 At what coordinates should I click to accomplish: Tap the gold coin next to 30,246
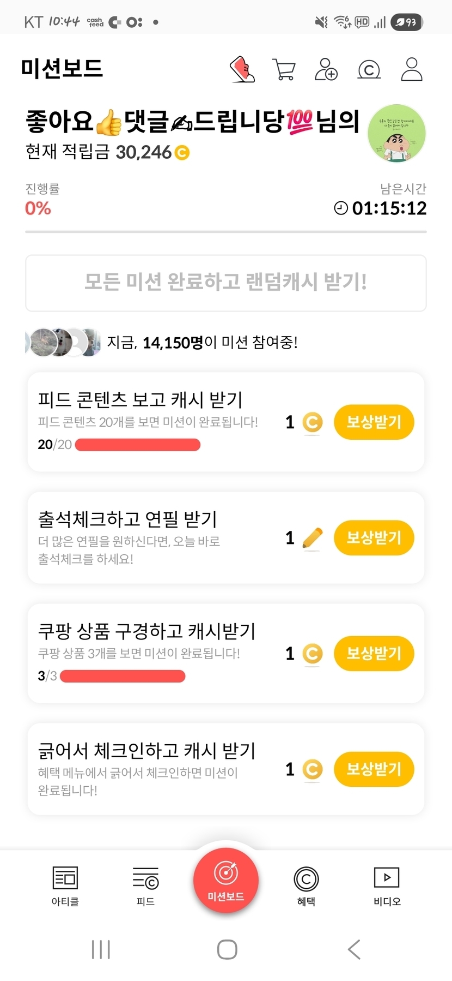pyautogui.click(x=182, y=153)
